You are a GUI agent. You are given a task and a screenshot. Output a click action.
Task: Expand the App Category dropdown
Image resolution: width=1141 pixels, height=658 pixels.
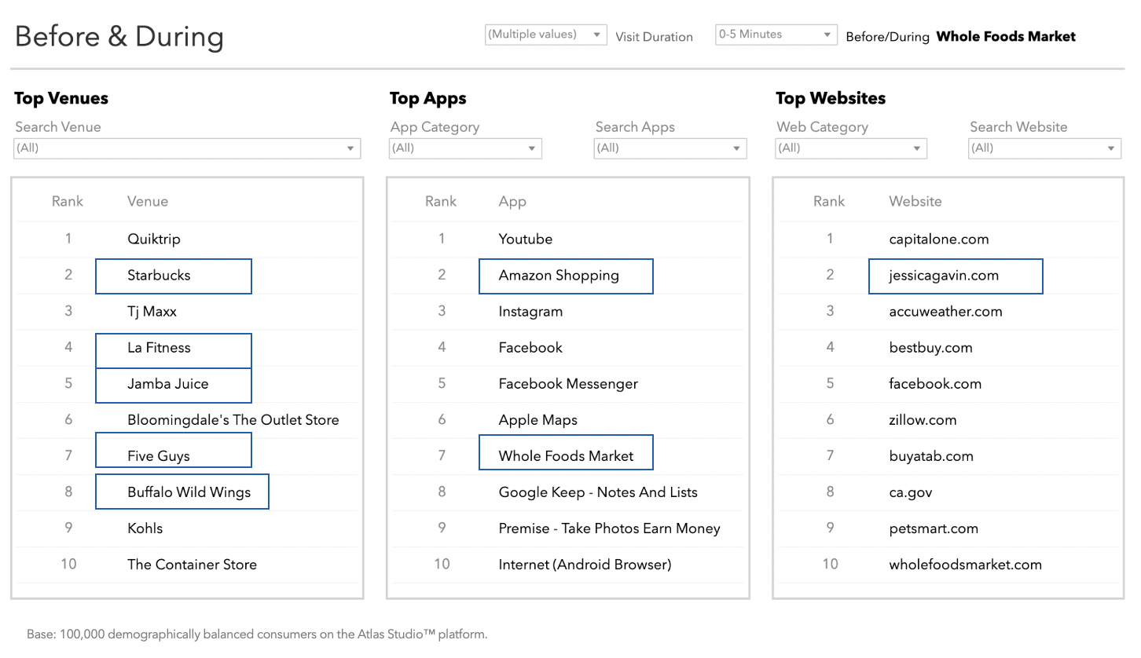point(465,148)
